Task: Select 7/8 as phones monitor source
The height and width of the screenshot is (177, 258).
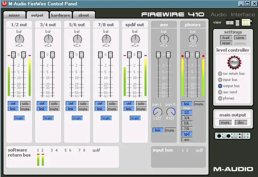Action: coord(187,129)
